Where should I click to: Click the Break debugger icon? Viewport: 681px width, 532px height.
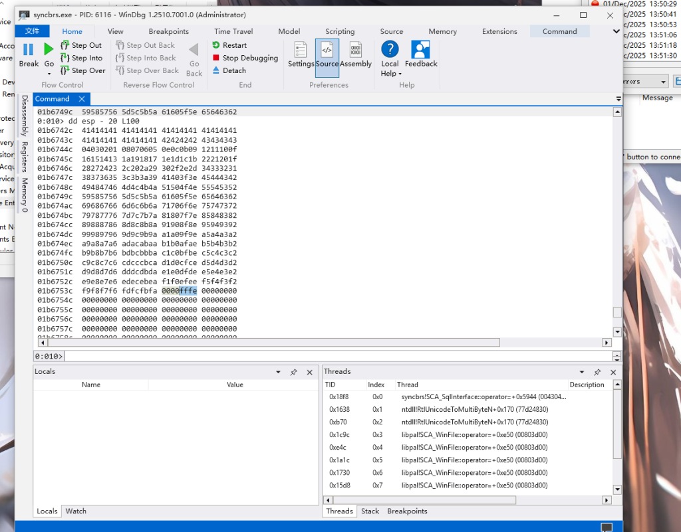pyautogui.click(x=29, y=50)
